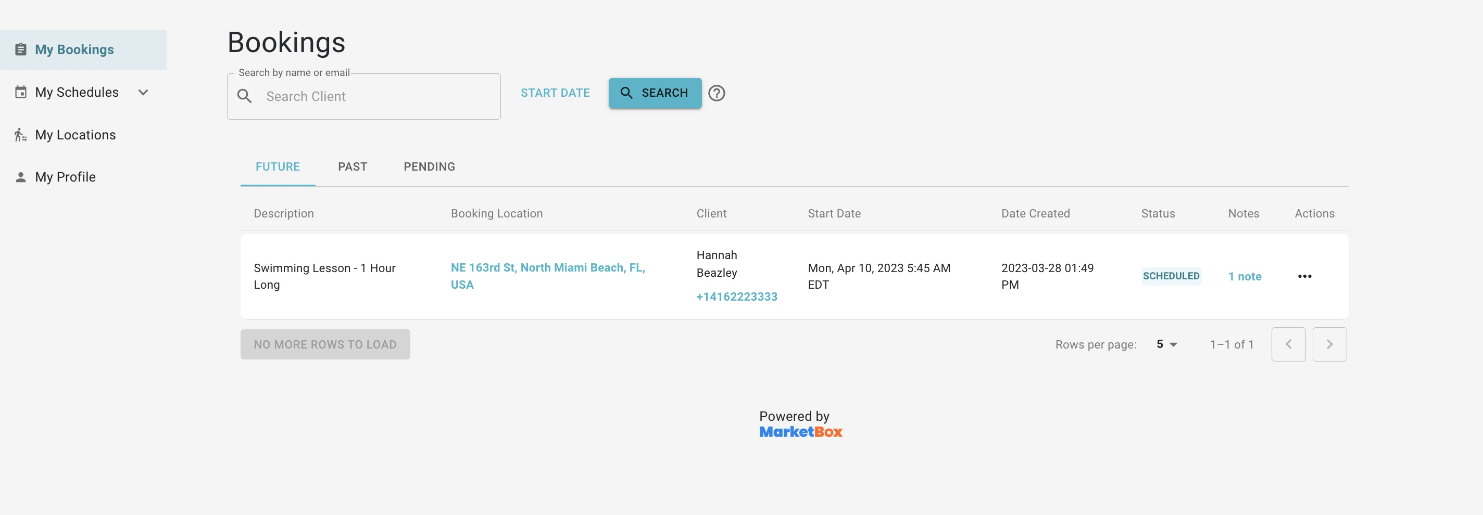
Task: Open the help question mark icon
Action: [x=717, y=93]
